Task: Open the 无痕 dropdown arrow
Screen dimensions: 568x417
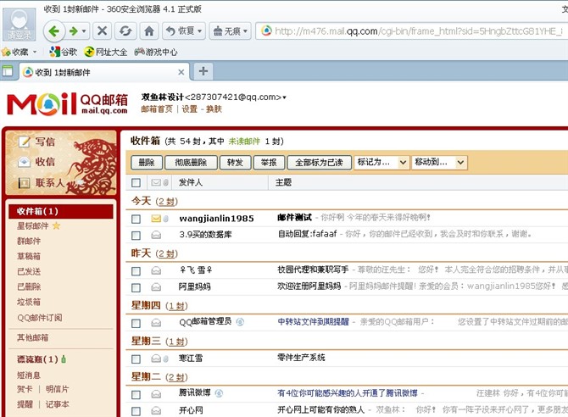Action: pos(245,31)
